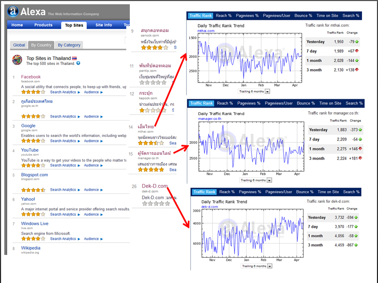Open the Yahoo! site link

28,199
